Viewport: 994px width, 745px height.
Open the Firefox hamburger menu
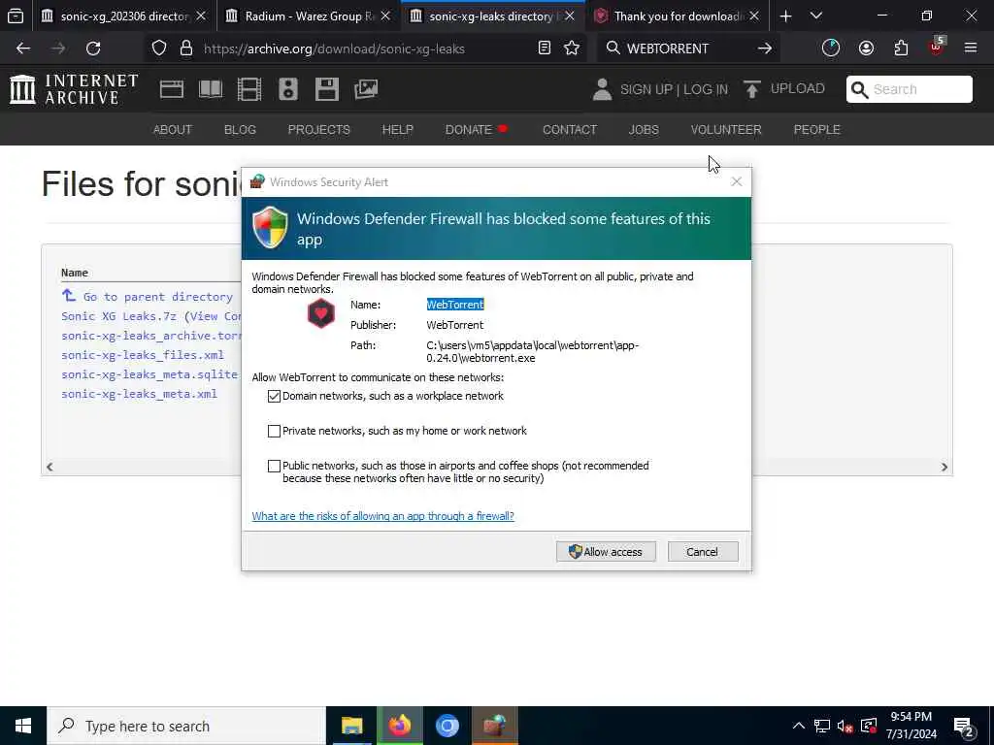point(970,48)
